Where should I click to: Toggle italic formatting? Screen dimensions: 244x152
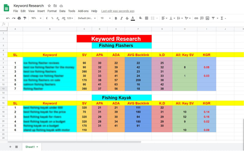coord(122,18)
